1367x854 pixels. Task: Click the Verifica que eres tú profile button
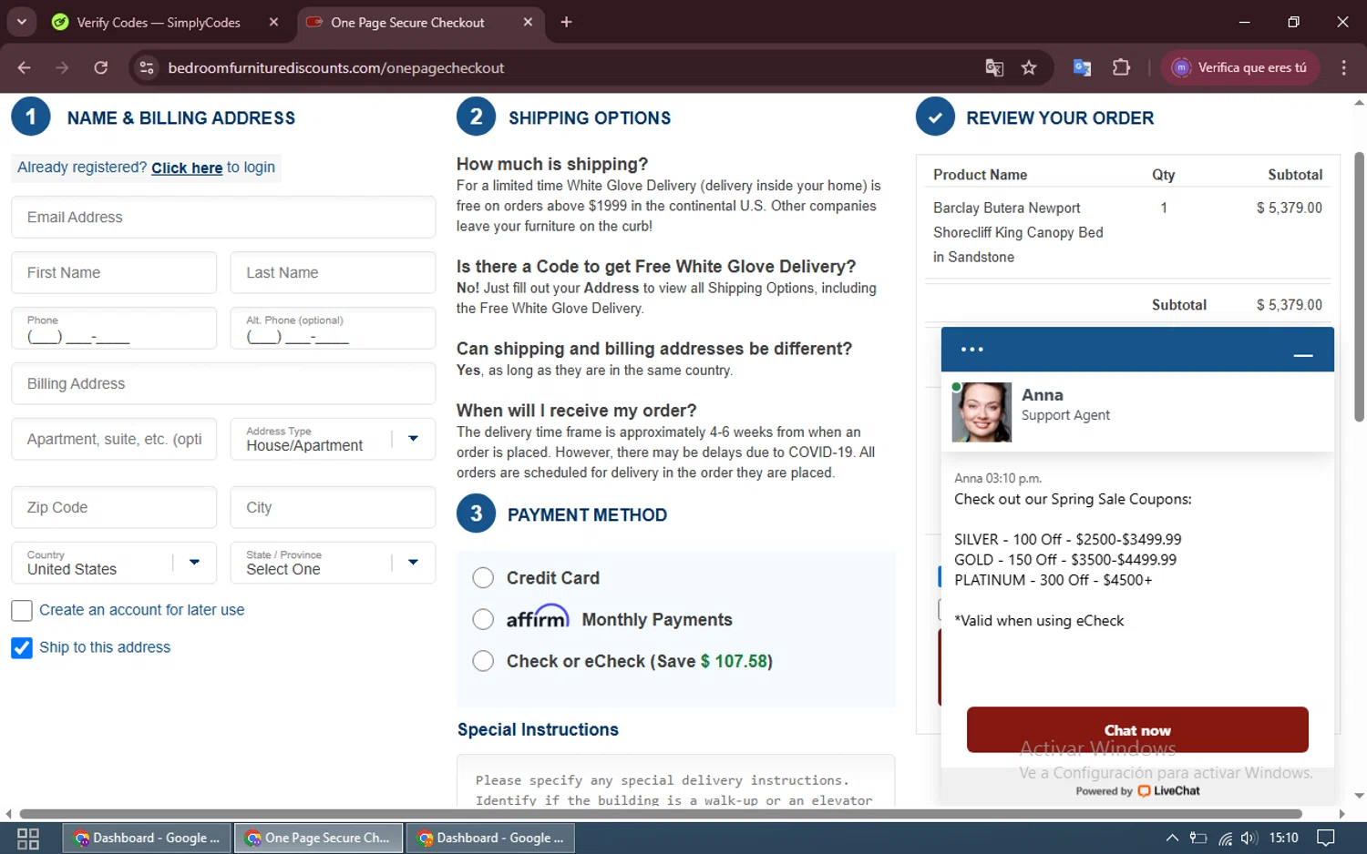(x=1239, y=67)
